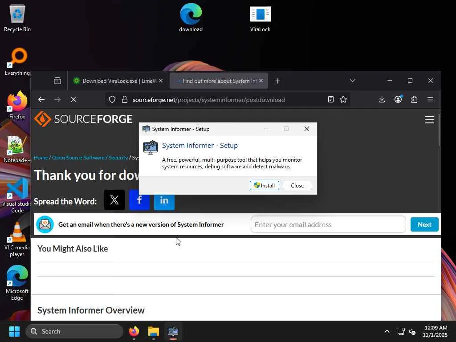Open the extensions puzzle icon
Screen dimensions: 456x342
pos(414,99)
